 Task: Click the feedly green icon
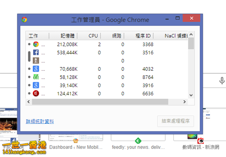pos(138,141)
